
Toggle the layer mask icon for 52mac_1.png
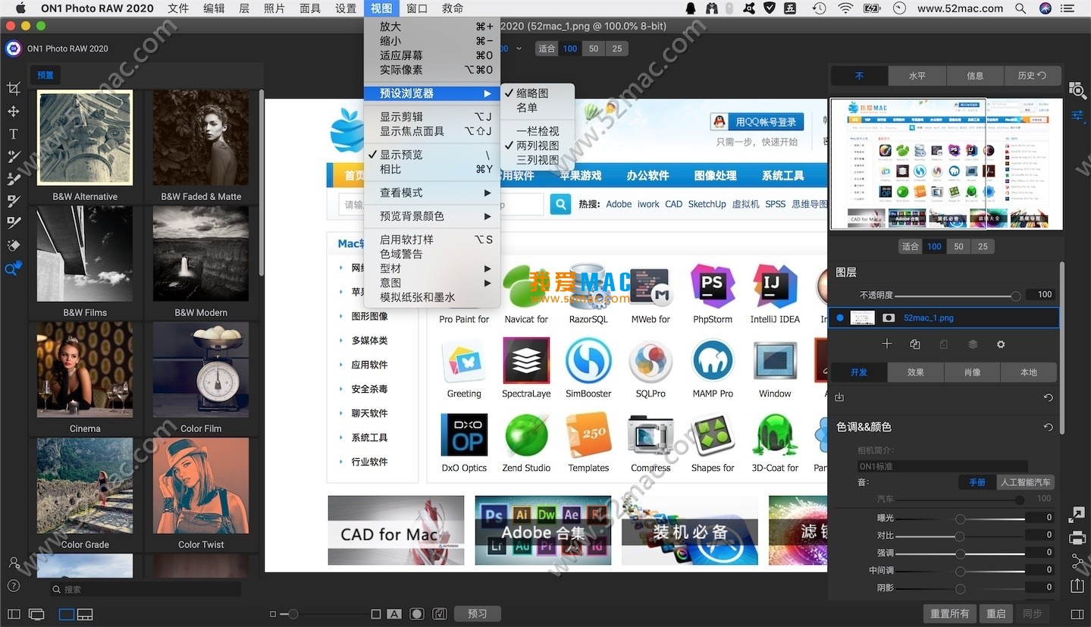pyautogui.click(x=888, y=318)
